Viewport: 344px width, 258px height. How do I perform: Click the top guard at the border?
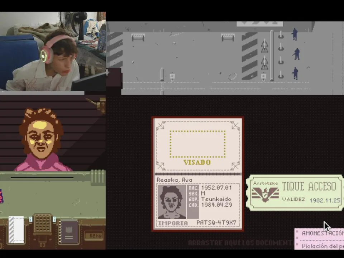click(295, 34)
